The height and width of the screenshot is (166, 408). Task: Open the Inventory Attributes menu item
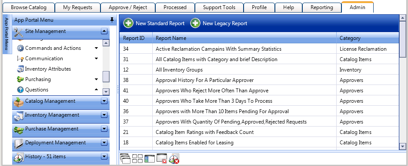click(x=48, y=69)
